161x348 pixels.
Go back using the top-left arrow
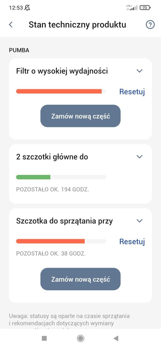coord(11,25)
